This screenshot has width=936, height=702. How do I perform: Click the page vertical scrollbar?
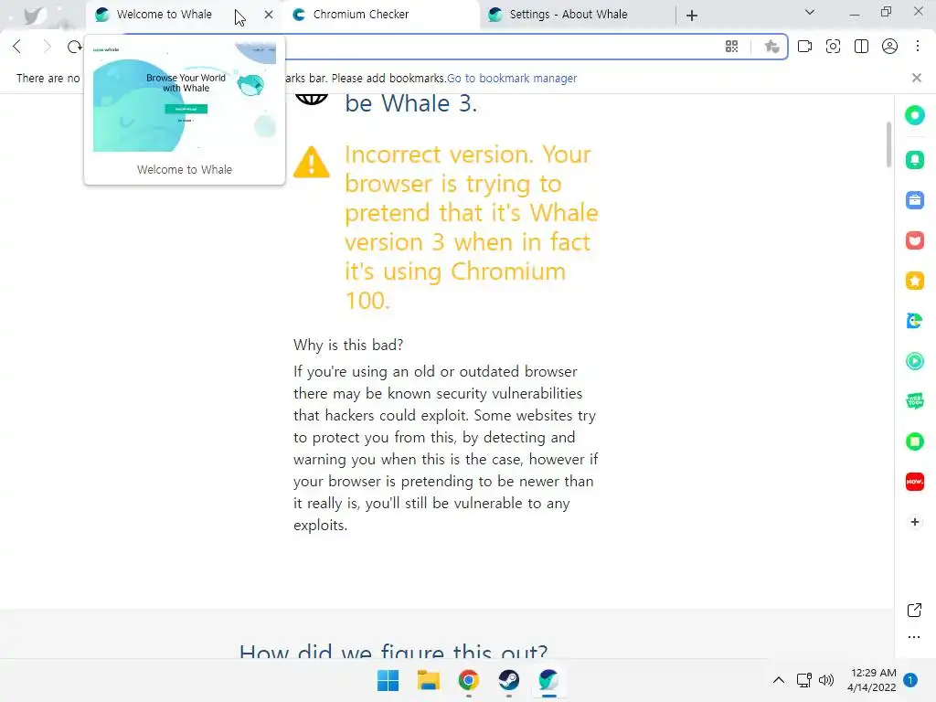(888, 144)
